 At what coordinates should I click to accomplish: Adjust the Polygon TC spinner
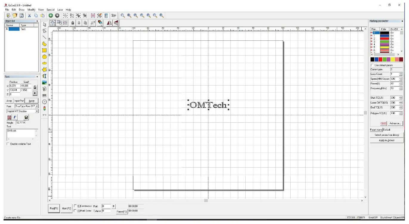(401, 113)
